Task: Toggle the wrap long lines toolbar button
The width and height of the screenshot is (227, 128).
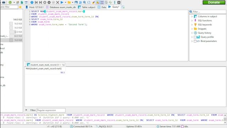Action: coord(106,2)
